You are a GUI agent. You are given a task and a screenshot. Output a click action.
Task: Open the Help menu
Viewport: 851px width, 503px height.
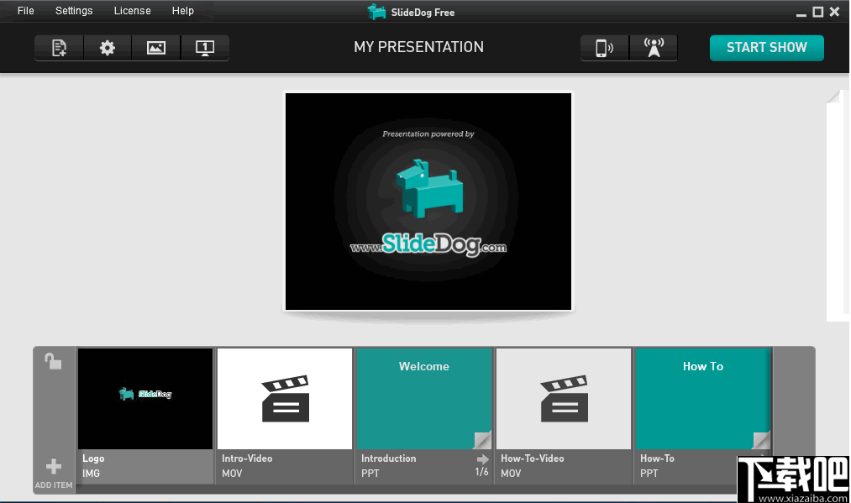tap(182, 11)
